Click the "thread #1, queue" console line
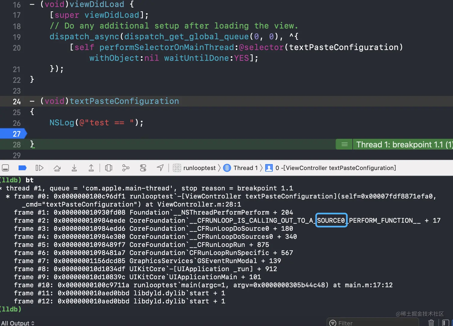The width and height of the screenshot is (453, 326). (147, 188)
